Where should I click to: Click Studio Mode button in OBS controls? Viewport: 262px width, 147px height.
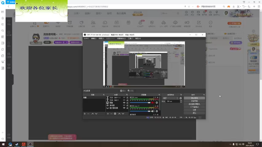pyautogui.click(x=194, y=107)
